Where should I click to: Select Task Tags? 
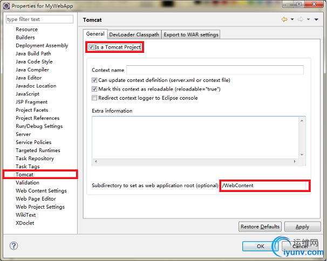pyautogui.click(x=28, y=167)
